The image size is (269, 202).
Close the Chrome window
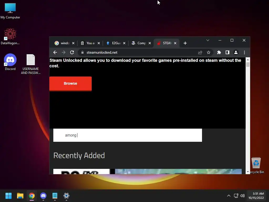tap(244, 40)
